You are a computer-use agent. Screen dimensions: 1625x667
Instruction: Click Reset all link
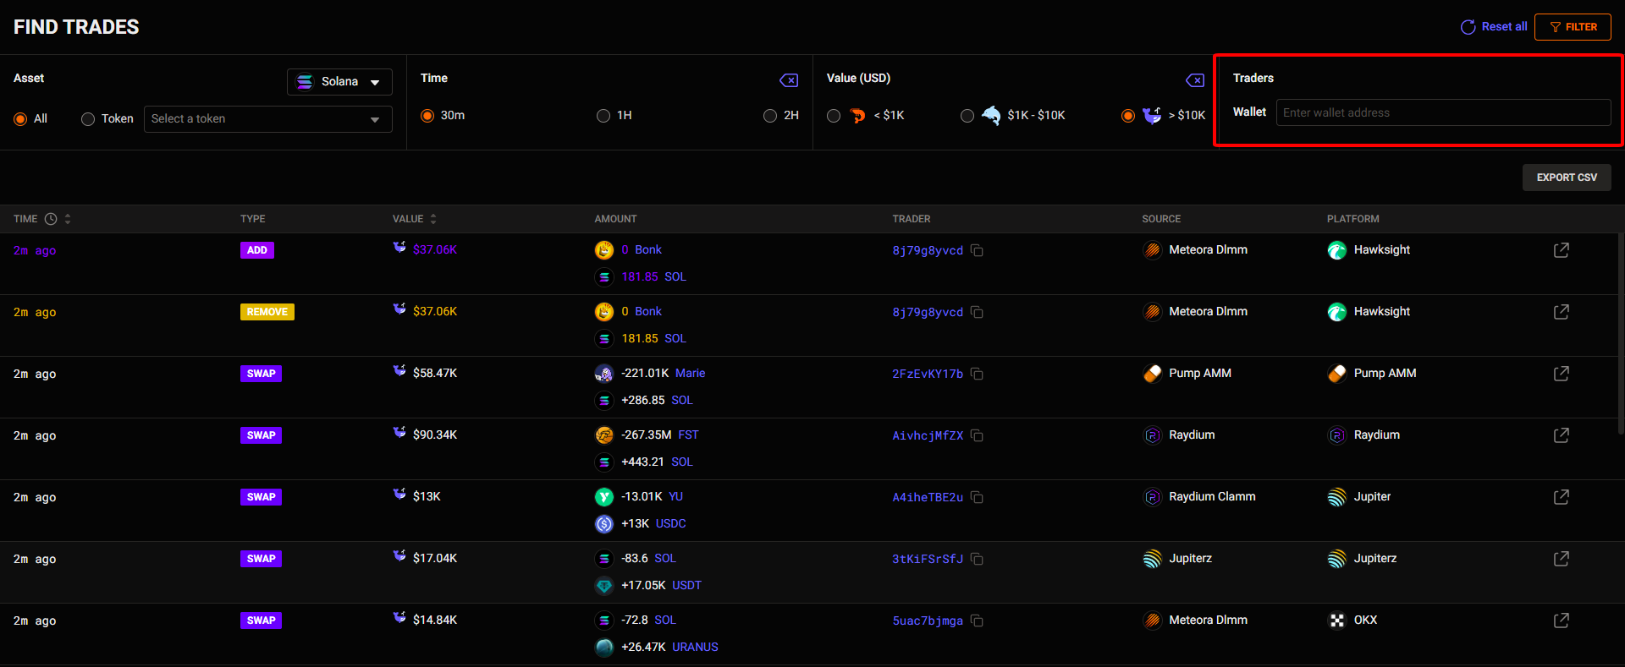[1494, 27]
